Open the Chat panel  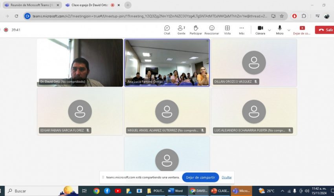pyautogui.click(x=167, y=30)
